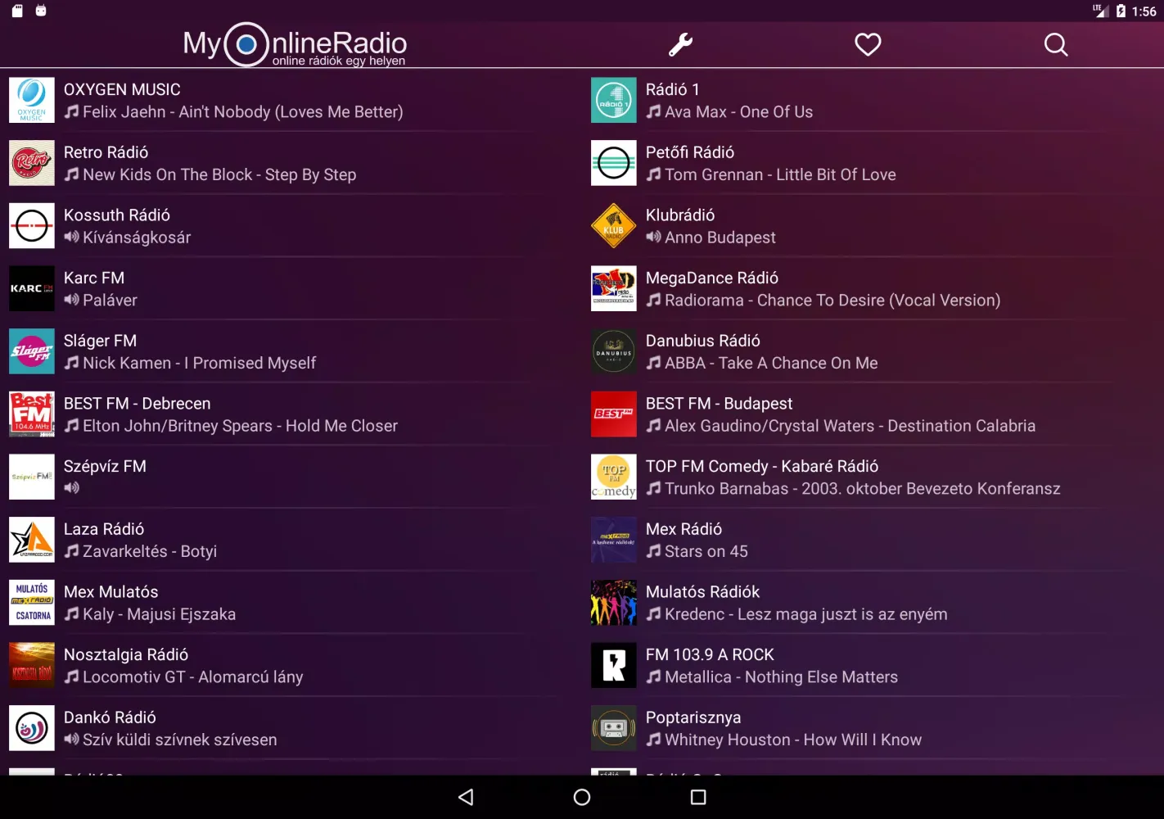The width and height of the screenshot is (1164, 819).
Task: Tap the MyOnlineRadio logo
Action: tap(295, 44)
